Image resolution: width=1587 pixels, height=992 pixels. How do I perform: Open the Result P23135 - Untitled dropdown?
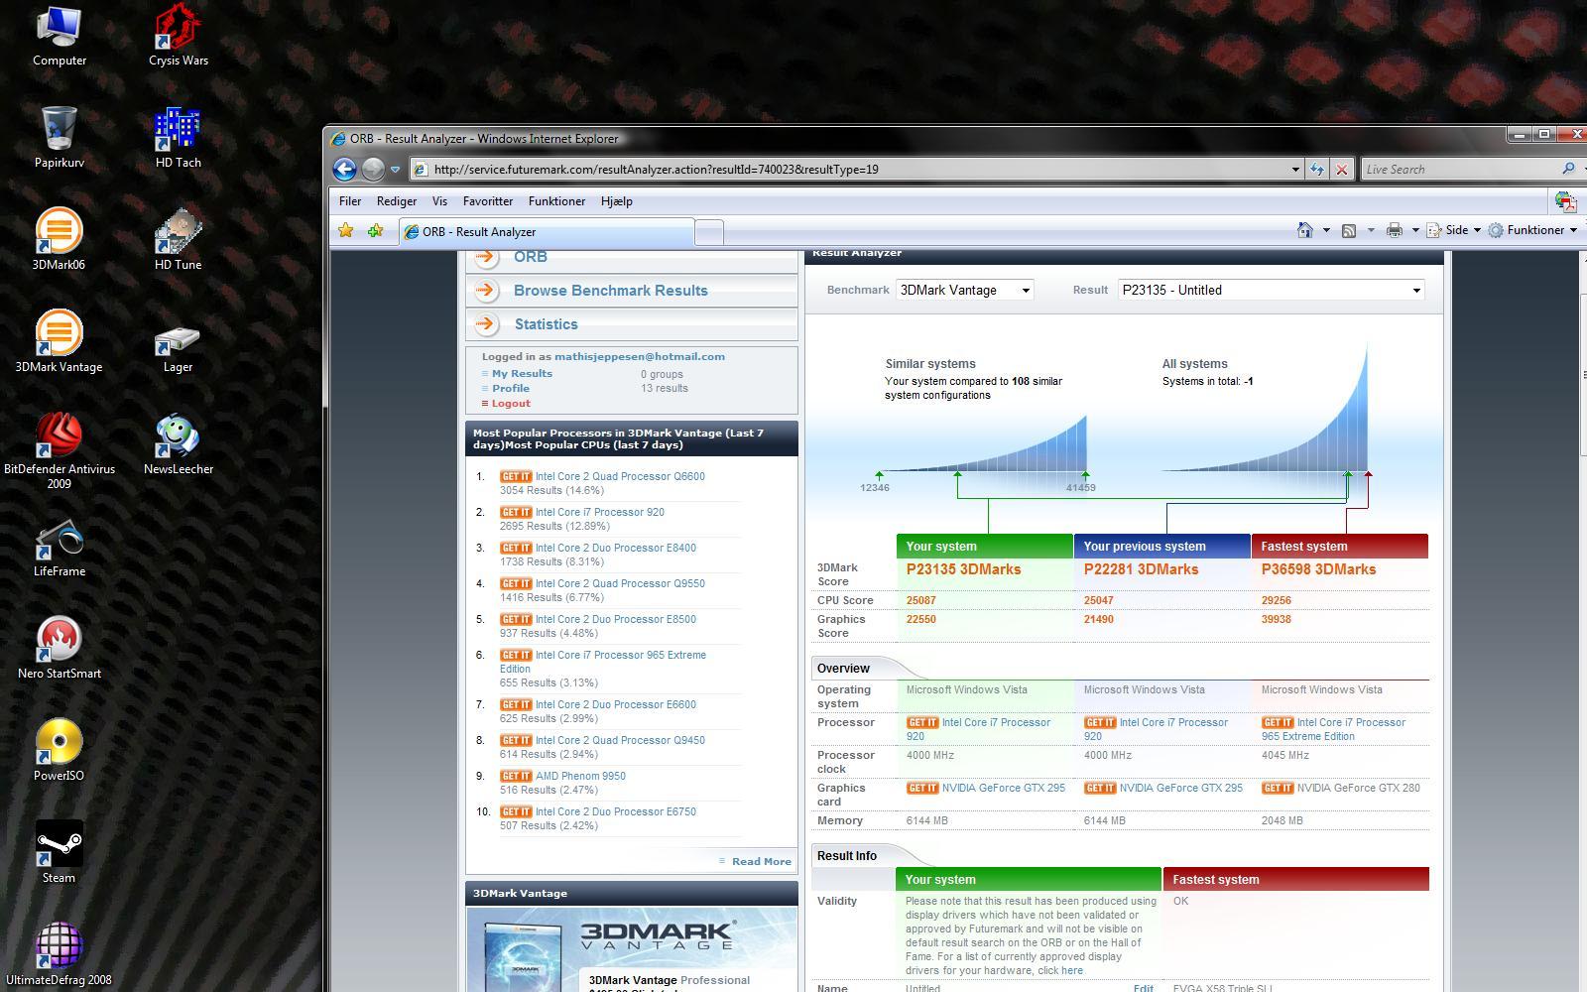point(1272,290)
